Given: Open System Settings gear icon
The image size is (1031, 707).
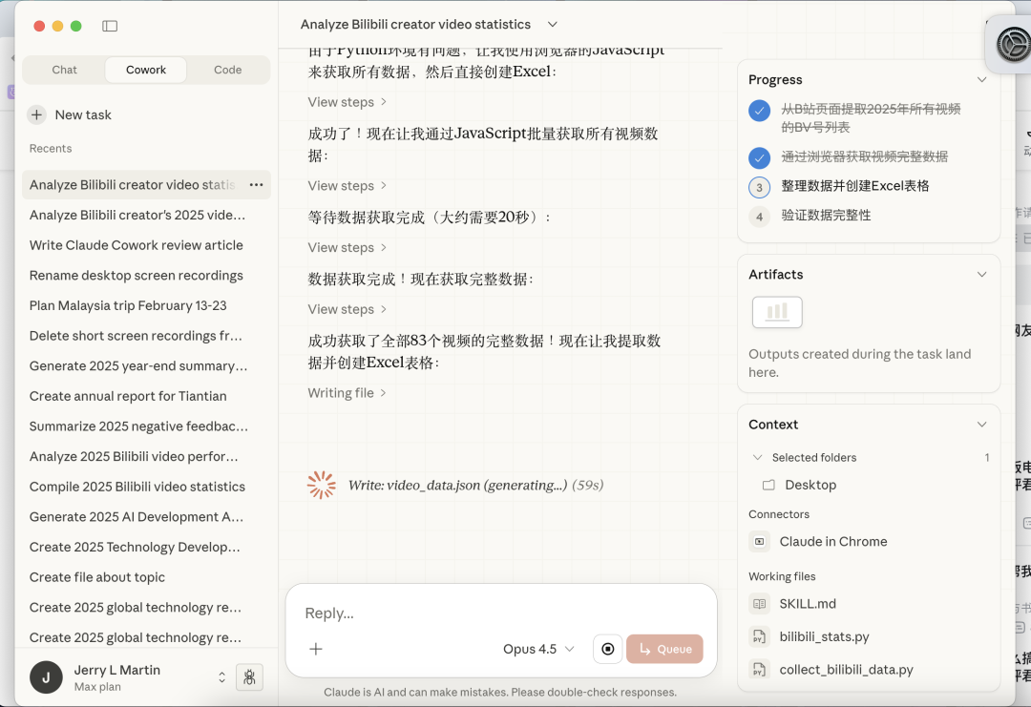Looking at the screenshot, I should tap(1010, 44).
